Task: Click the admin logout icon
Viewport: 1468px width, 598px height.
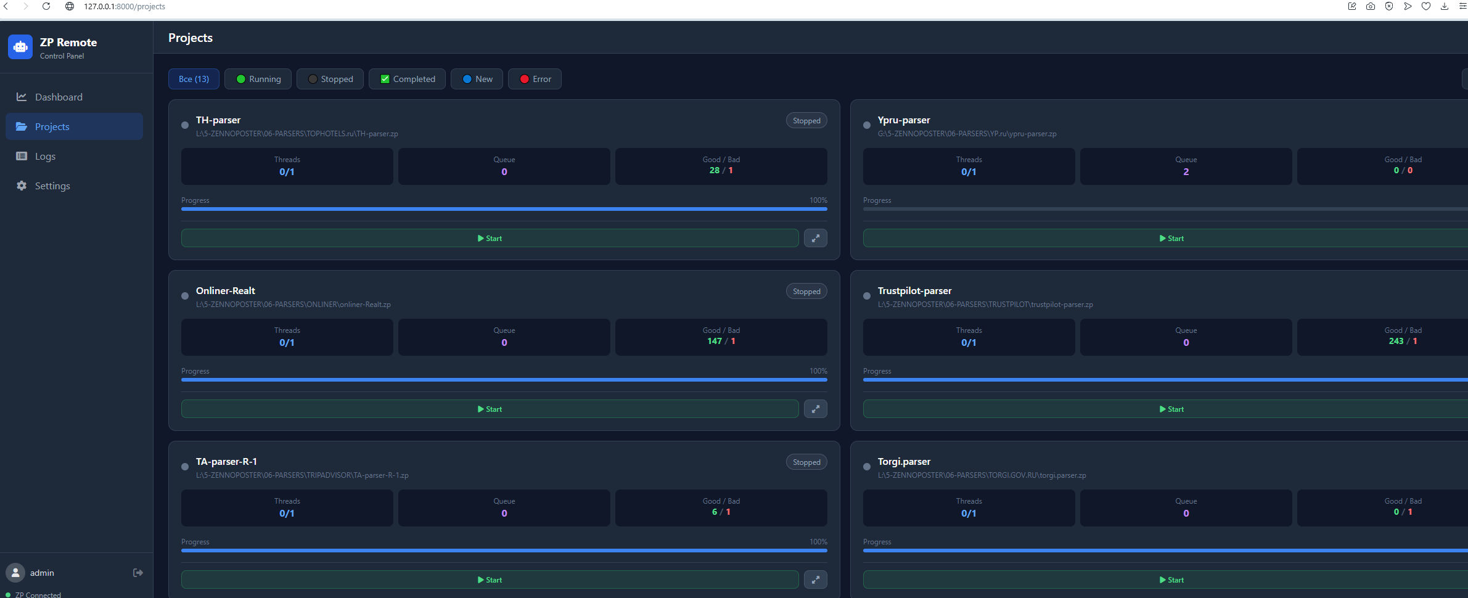Action: (138, 573)
